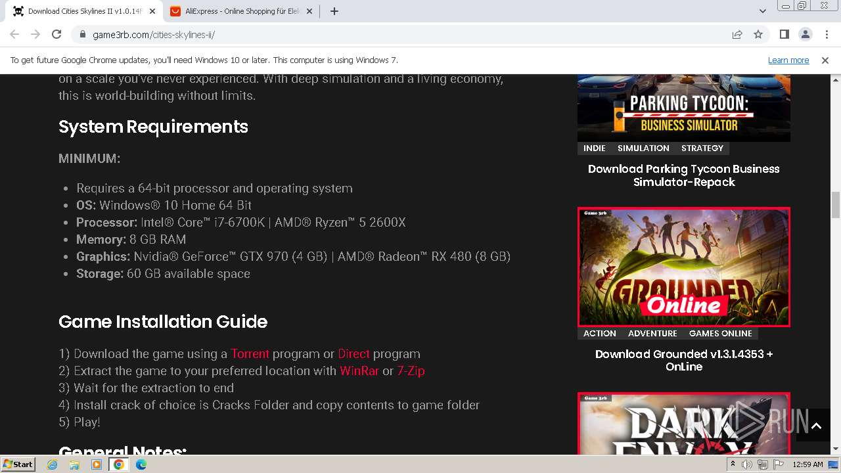Click the Chrome taskbar icon
Viewport: 841px width, 473px height.
pyautogui.click(x=119, y=464)
